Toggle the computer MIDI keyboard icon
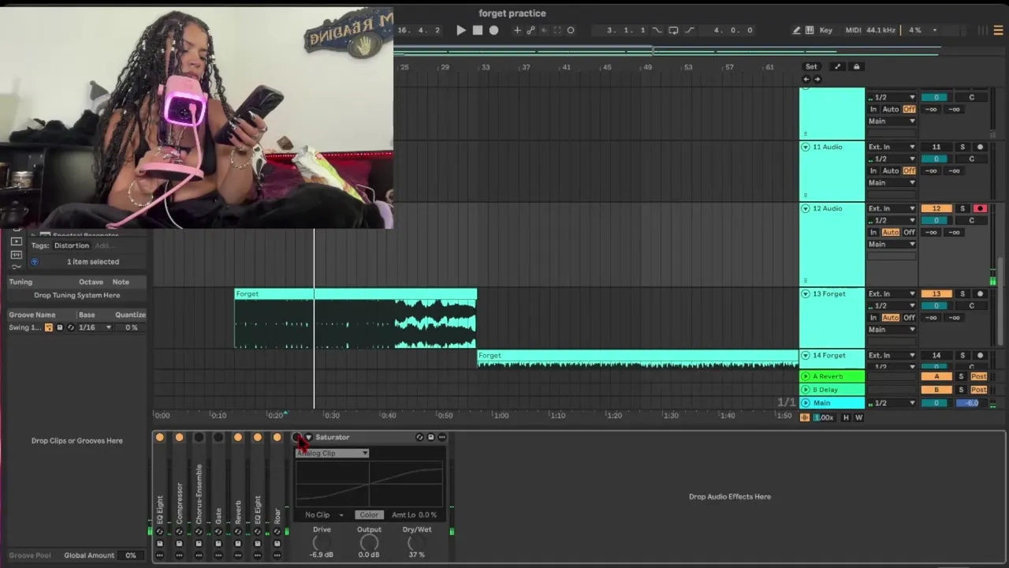Viewport: 1009px width, 568px height. [x=810, y=30]
